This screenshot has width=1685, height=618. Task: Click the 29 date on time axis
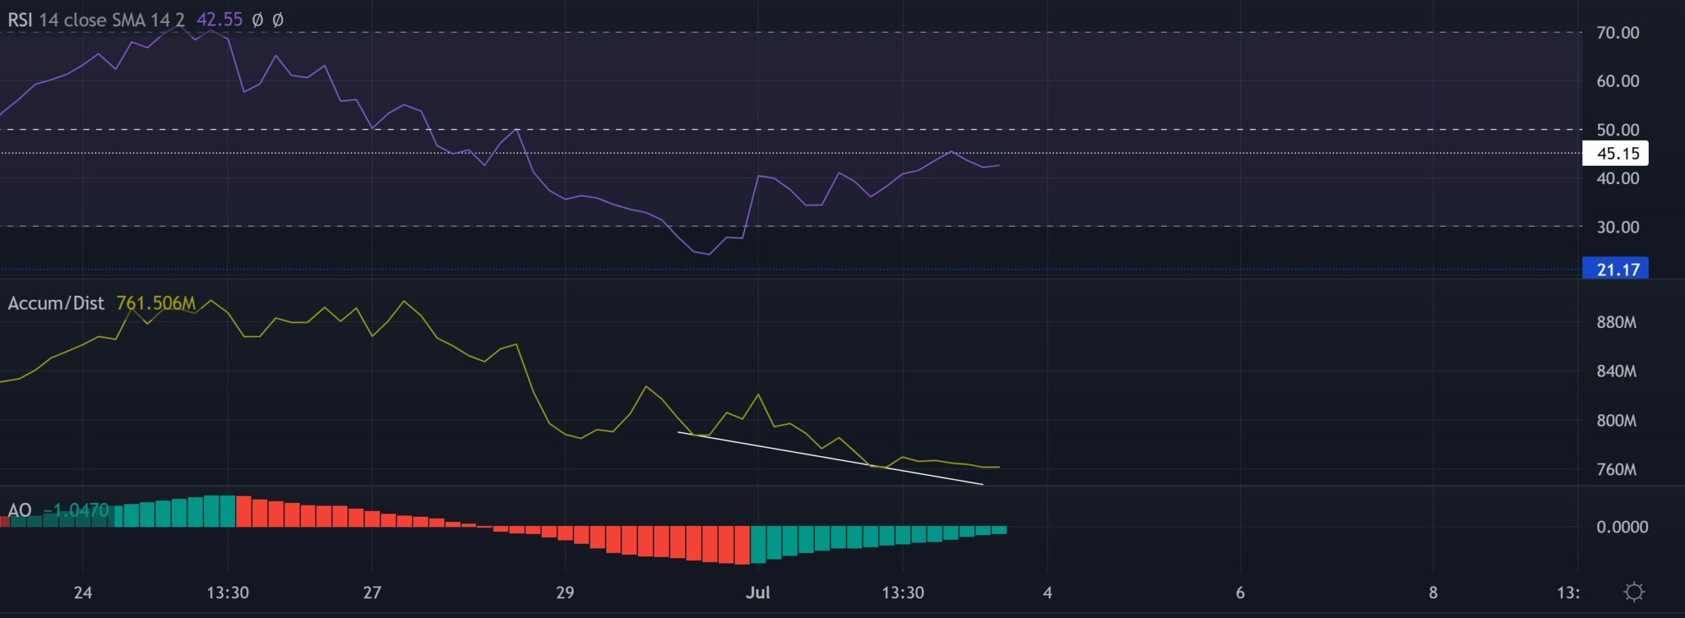(x=565, y=592)
